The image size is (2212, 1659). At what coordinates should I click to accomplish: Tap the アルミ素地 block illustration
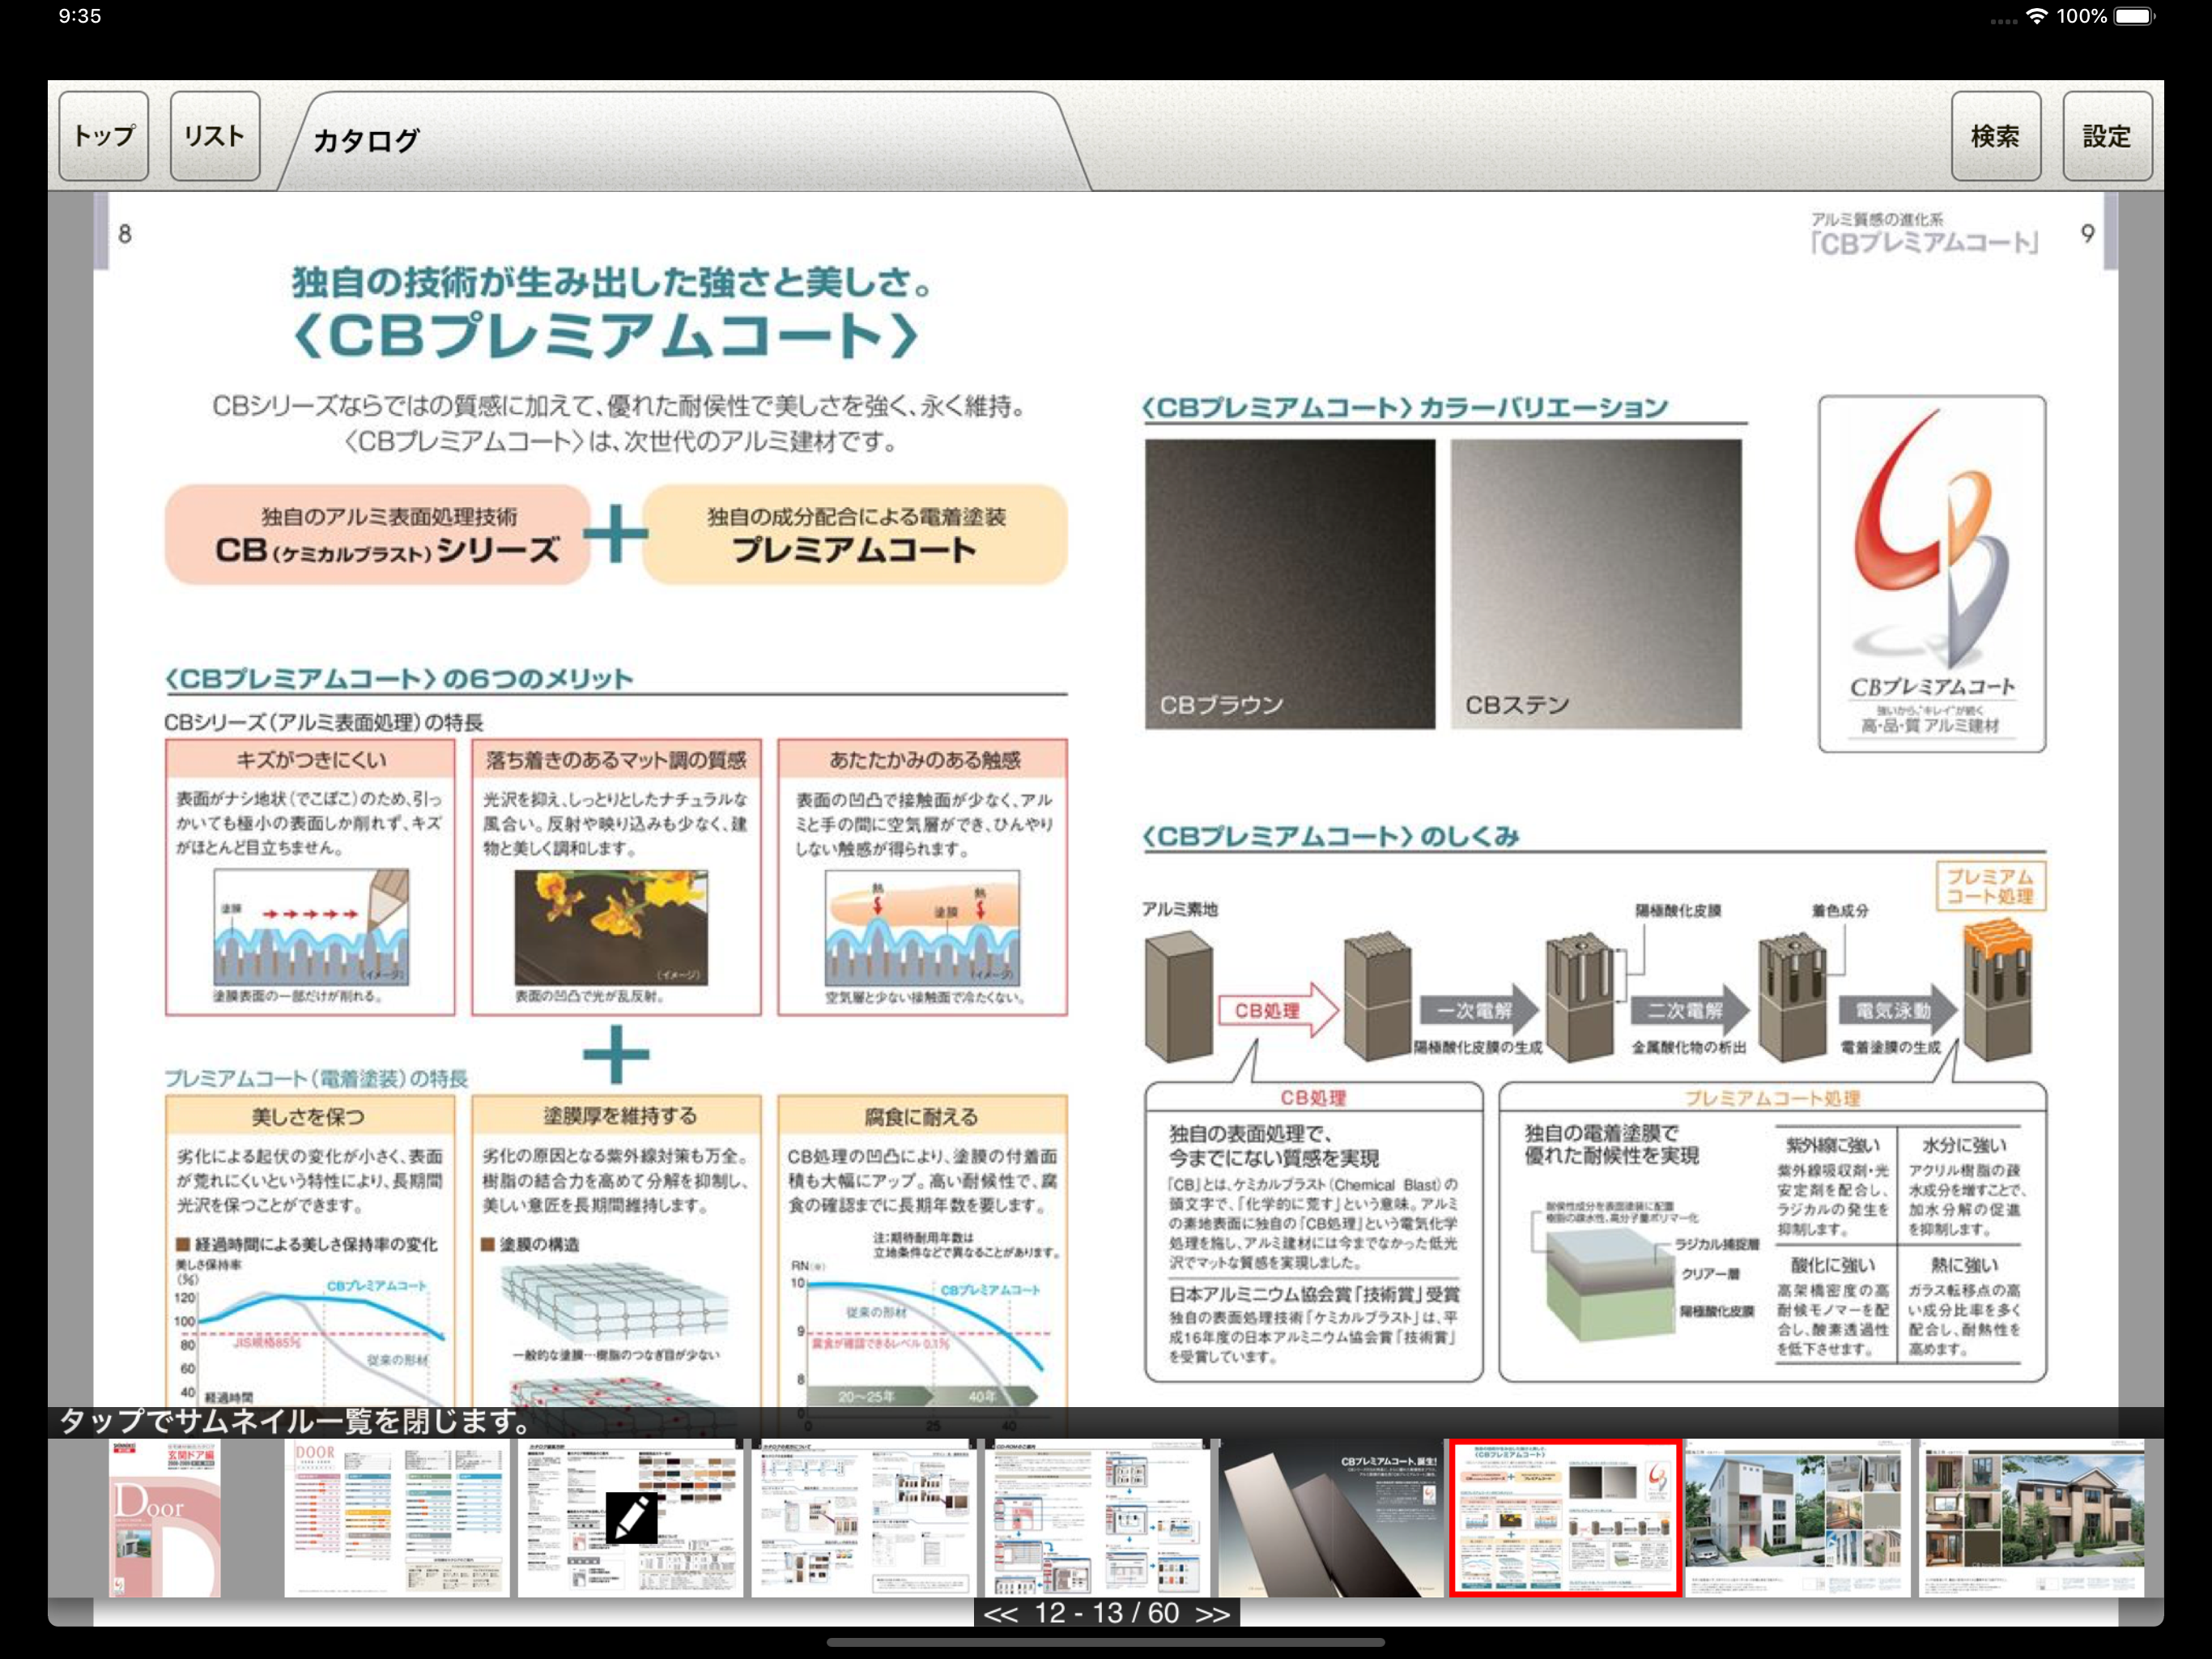pyautogui.click(x=1179, y=996)
